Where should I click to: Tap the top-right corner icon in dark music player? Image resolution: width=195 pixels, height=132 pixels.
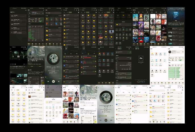click(61, 49)
